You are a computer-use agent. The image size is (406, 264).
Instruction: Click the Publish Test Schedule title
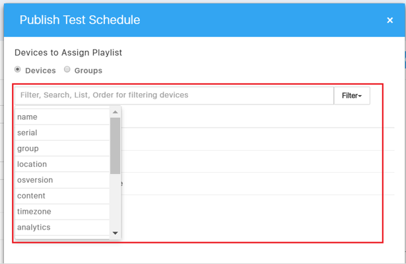(x=80, y=20)
